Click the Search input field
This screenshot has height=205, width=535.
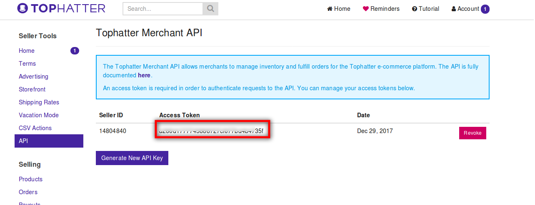(163, 9)
